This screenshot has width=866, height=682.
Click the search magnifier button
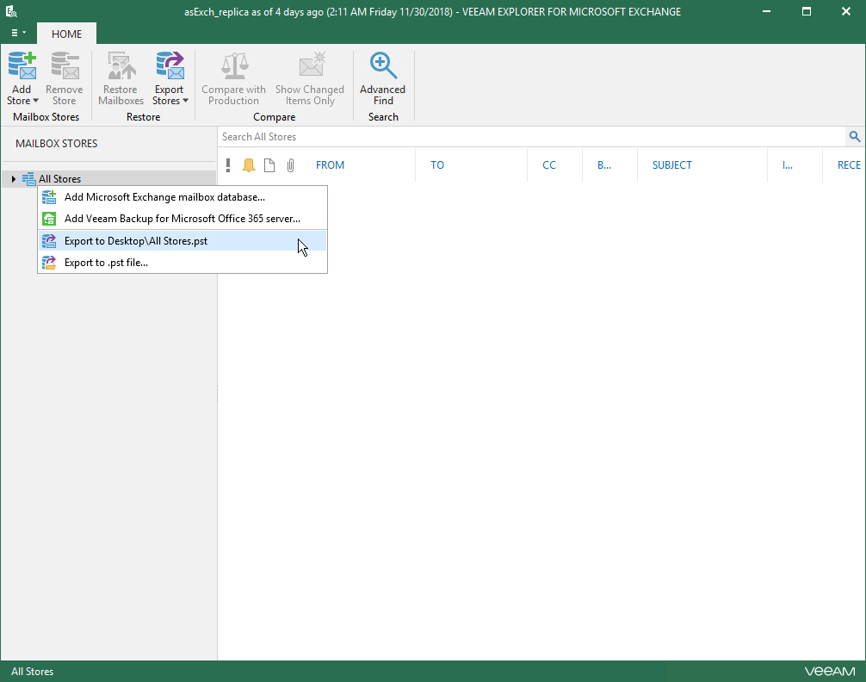click(x=855, y=137)
